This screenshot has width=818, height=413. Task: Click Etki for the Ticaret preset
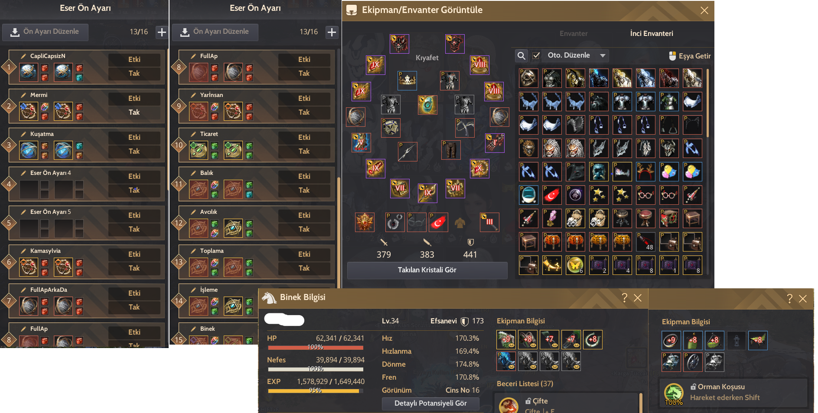pos(304,137)
